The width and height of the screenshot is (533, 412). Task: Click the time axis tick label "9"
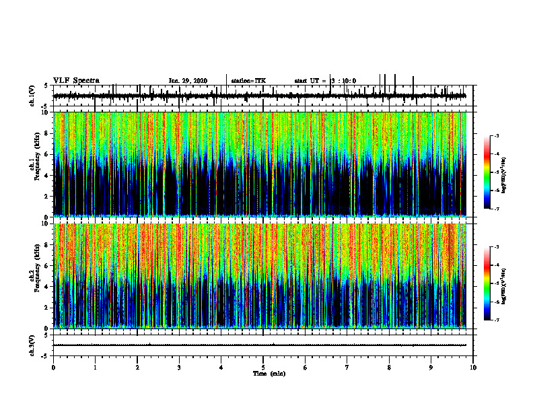(431, 368)
